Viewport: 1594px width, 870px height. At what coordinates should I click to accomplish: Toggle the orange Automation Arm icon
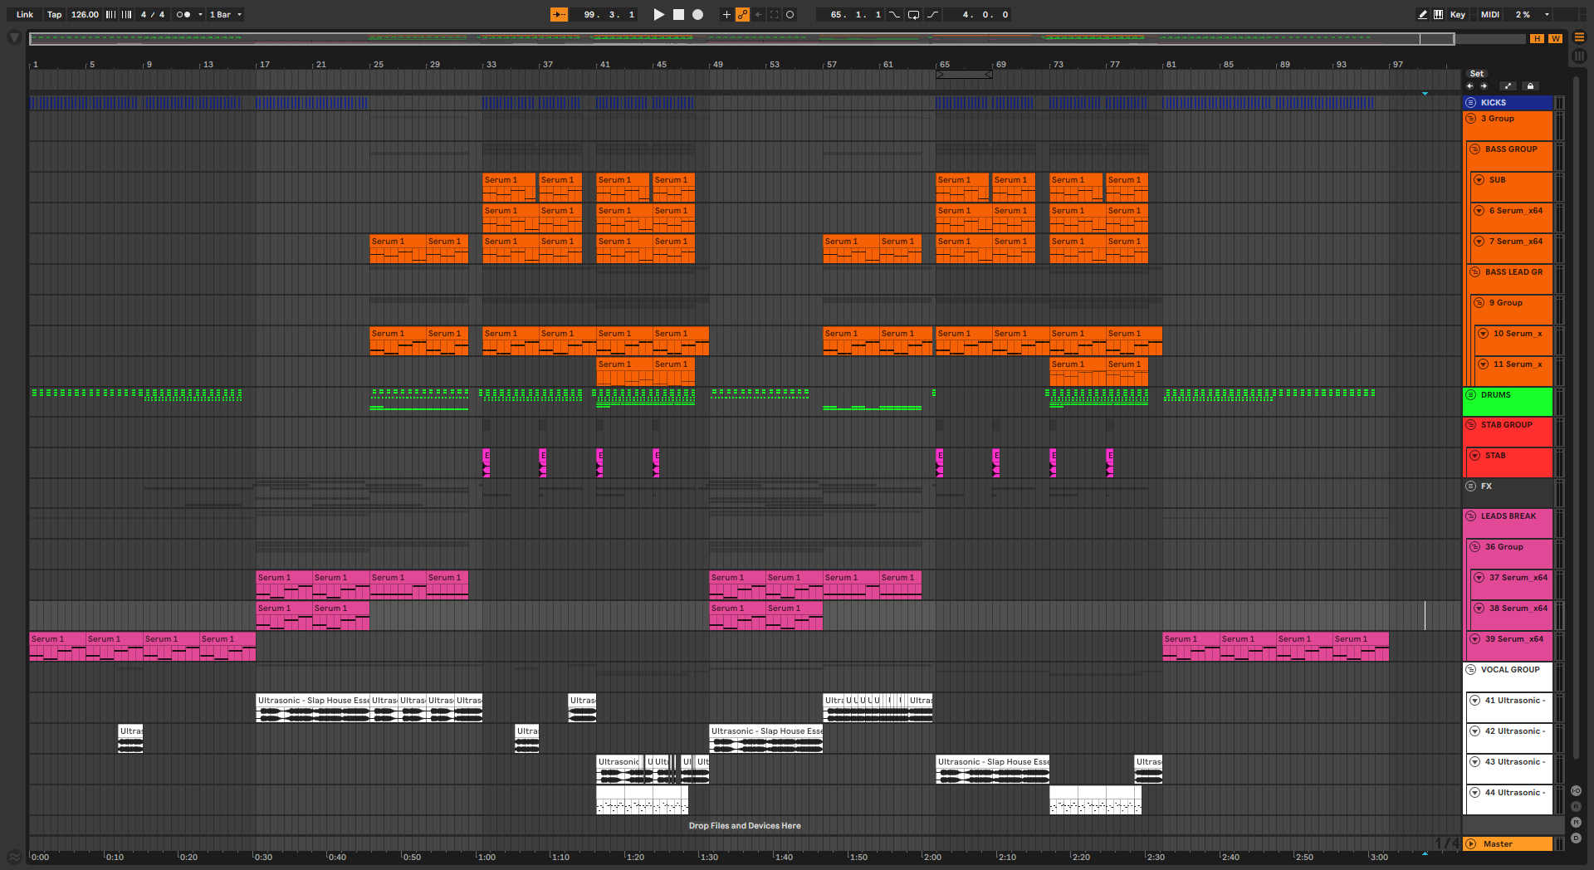pyautogui.click(x=742, y=14)
